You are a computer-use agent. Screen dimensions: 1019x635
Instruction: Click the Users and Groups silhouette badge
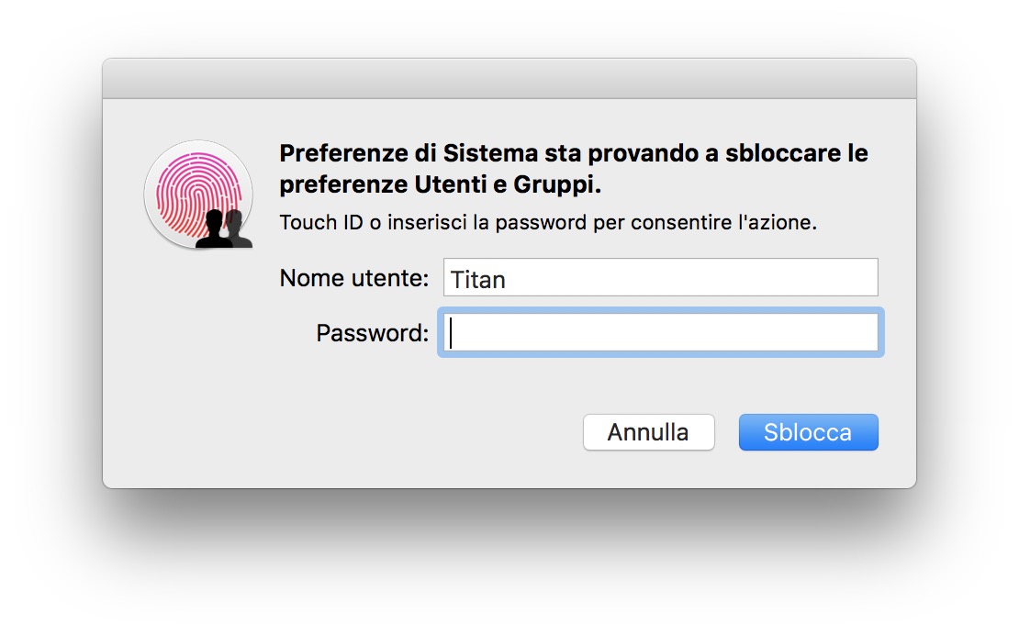coord(225,229)
